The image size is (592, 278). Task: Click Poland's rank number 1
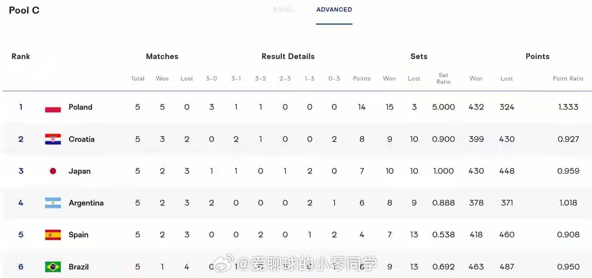coord(21,107)
